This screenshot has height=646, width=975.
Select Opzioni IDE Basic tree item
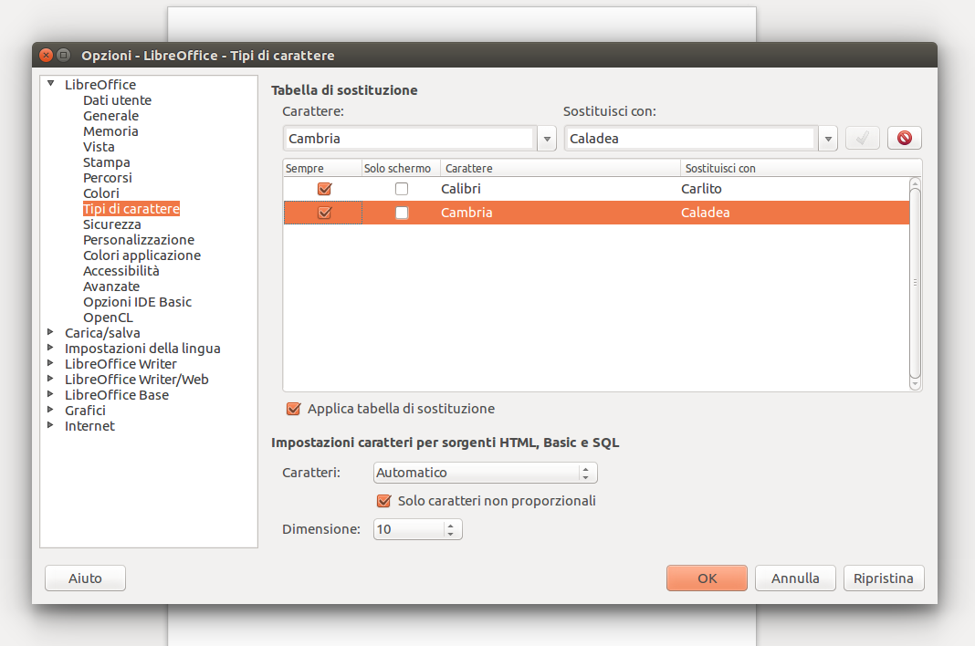[x=138, y=302]
